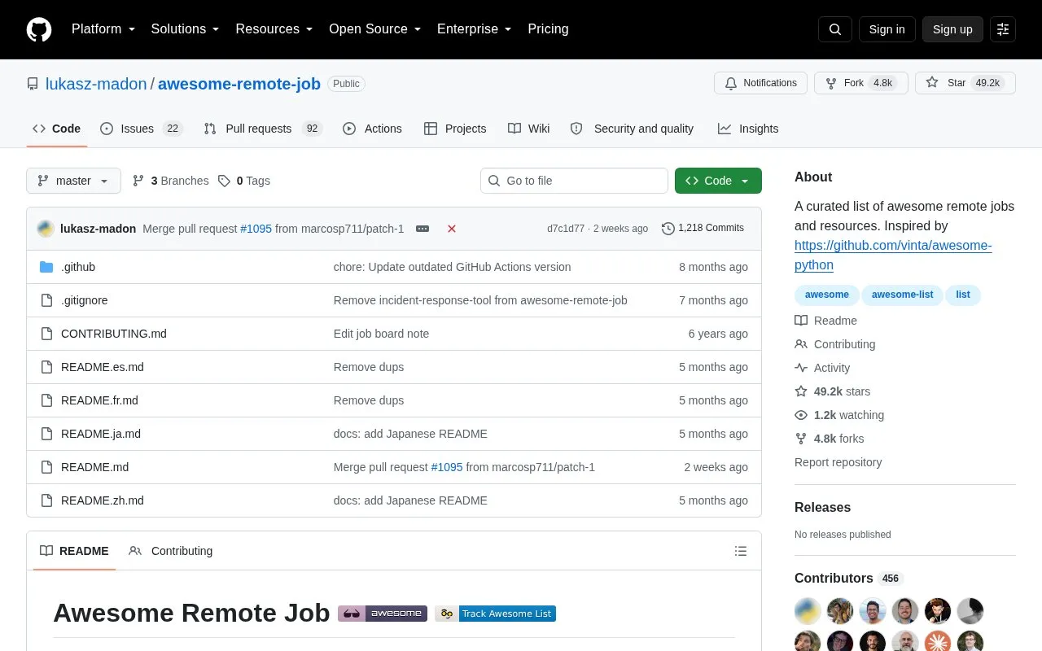The width and height of the screenshot is (1042, 651).
Task: Click the Sign up button
Action: point(952,29)
